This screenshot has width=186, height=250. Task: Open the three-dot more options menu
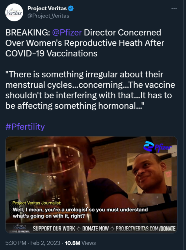click(174, 8)
